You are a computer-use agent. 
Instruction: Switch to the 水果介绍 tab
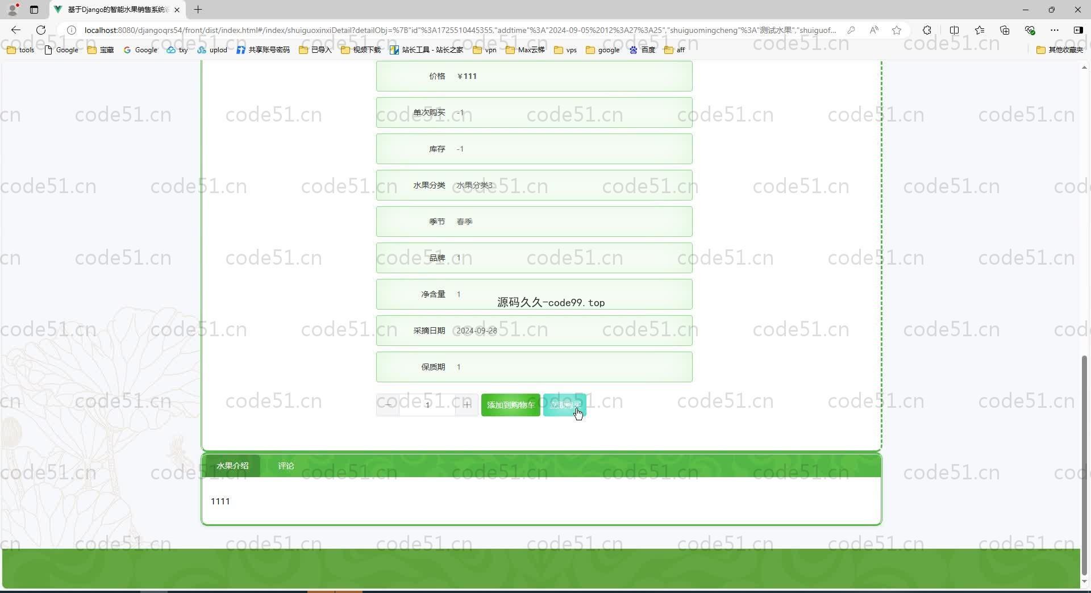coord(232,466)
